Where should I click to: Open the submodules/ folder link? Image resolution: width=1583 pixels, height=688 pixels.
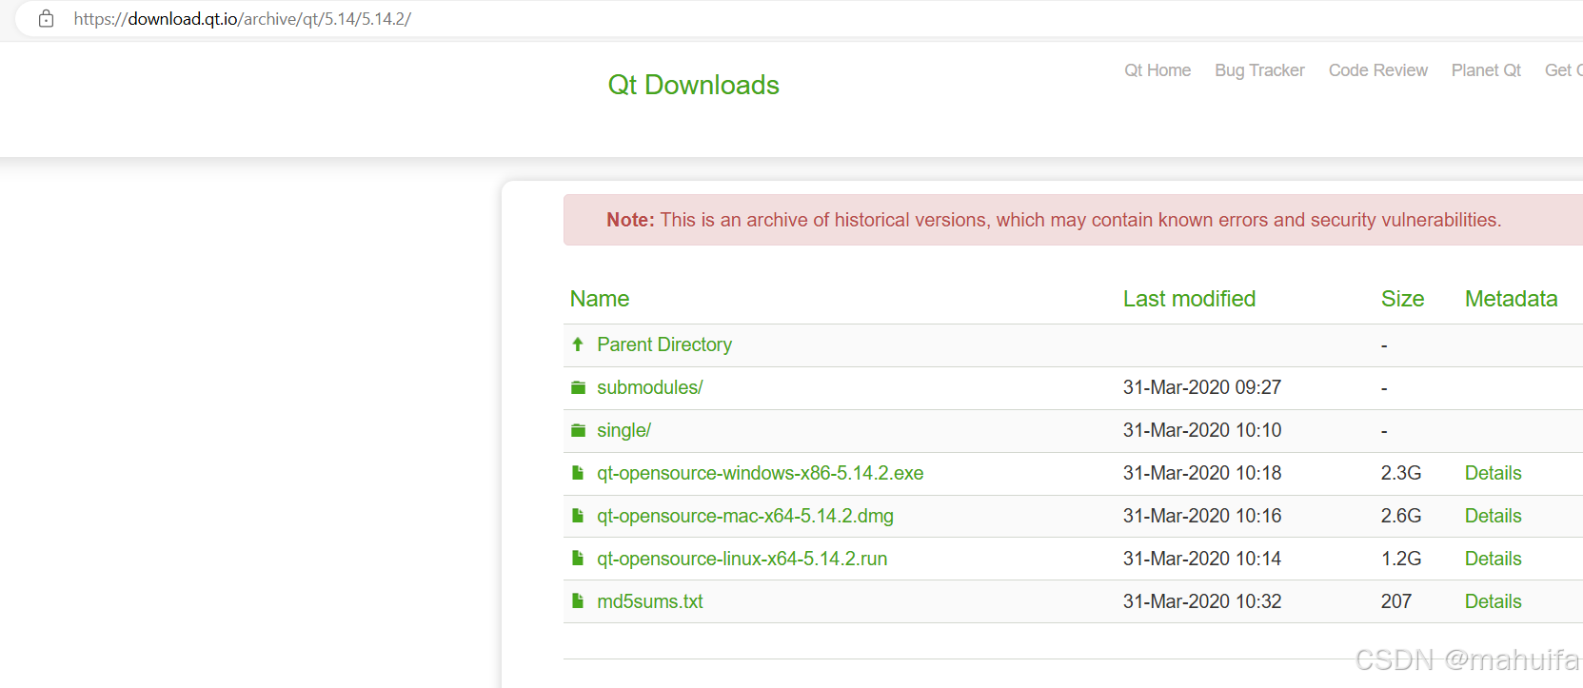point(650,387)
